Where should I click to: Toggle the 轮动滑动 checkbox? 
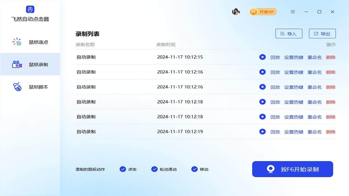[x=155, y=169]
